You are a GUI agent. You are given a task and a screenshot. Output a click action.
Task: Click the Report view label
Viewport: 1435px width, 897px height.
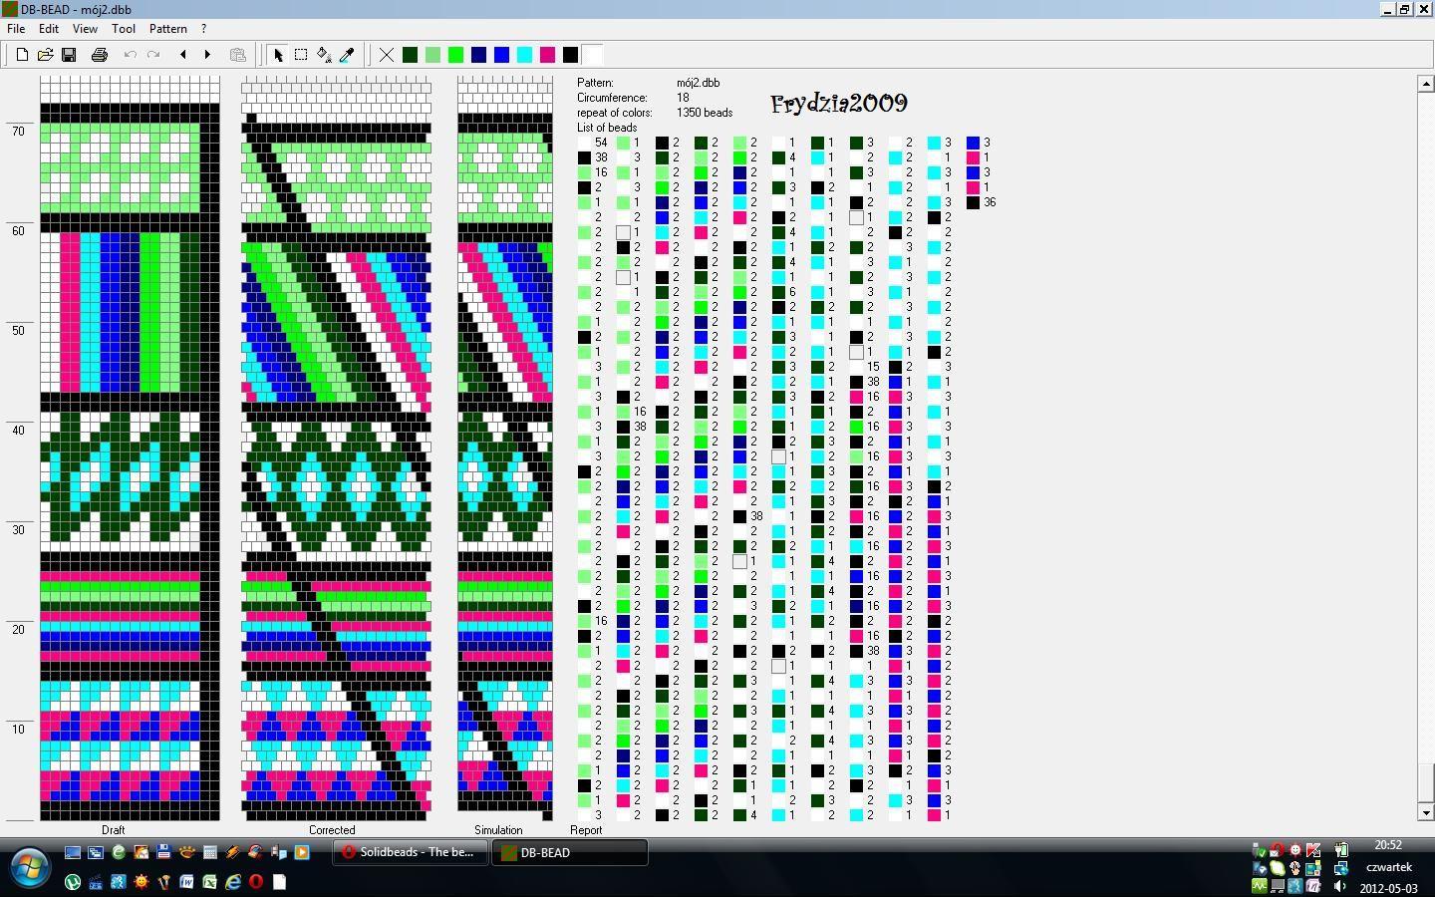[586, 829]
